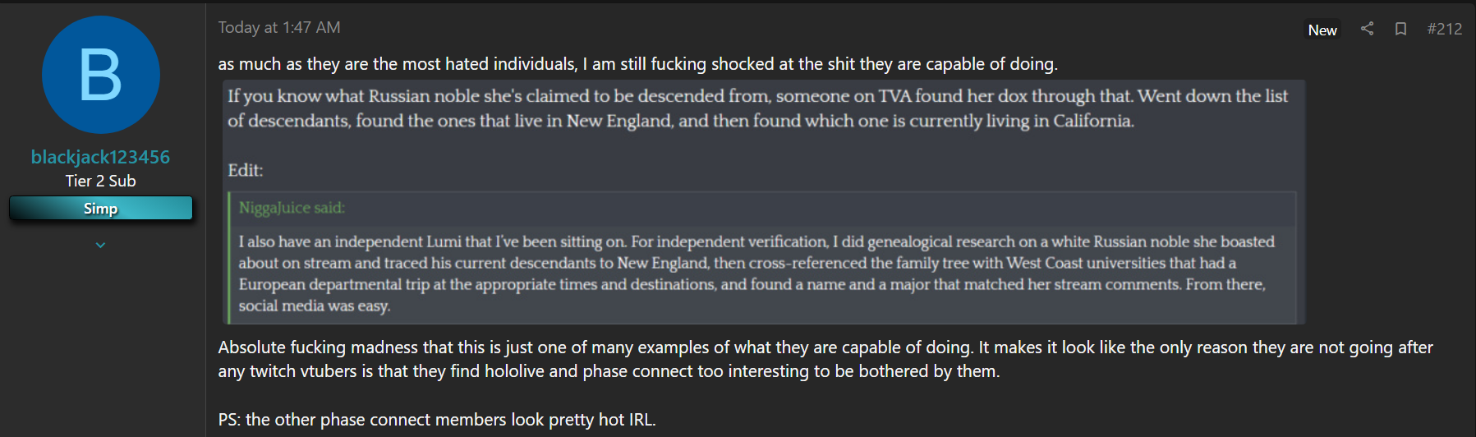Open the blue B avatar profile
The image size is (1476, 437).
point(101,75)
